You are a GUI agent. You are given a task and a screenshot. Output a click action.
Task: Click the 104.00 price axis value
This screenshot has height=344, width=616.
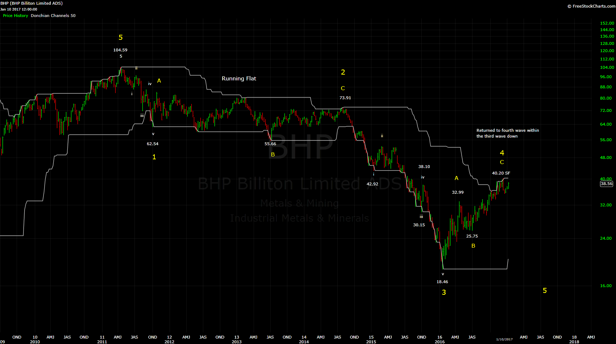607,67
